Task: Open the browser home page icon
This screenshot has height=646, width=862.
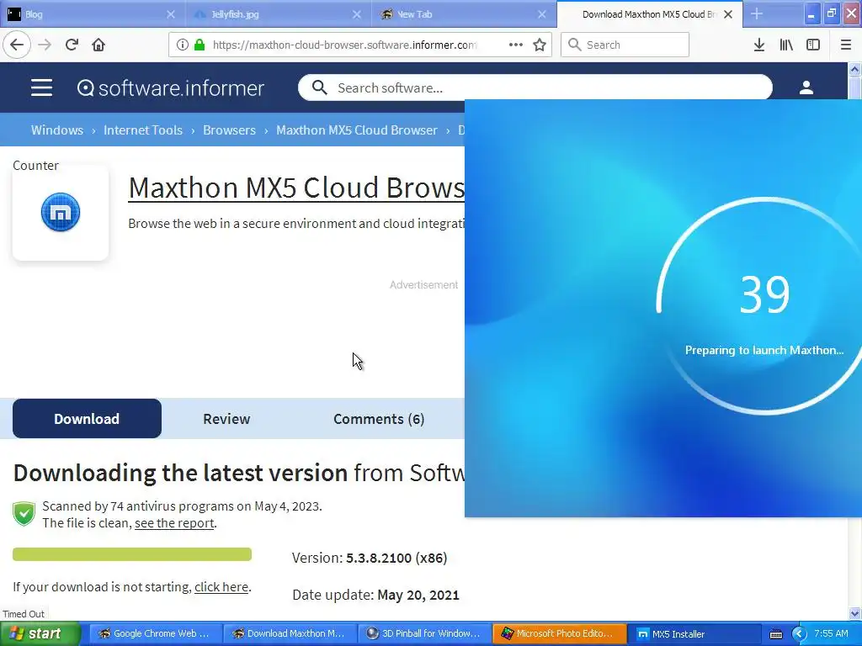Action: (x=98, y=45)
